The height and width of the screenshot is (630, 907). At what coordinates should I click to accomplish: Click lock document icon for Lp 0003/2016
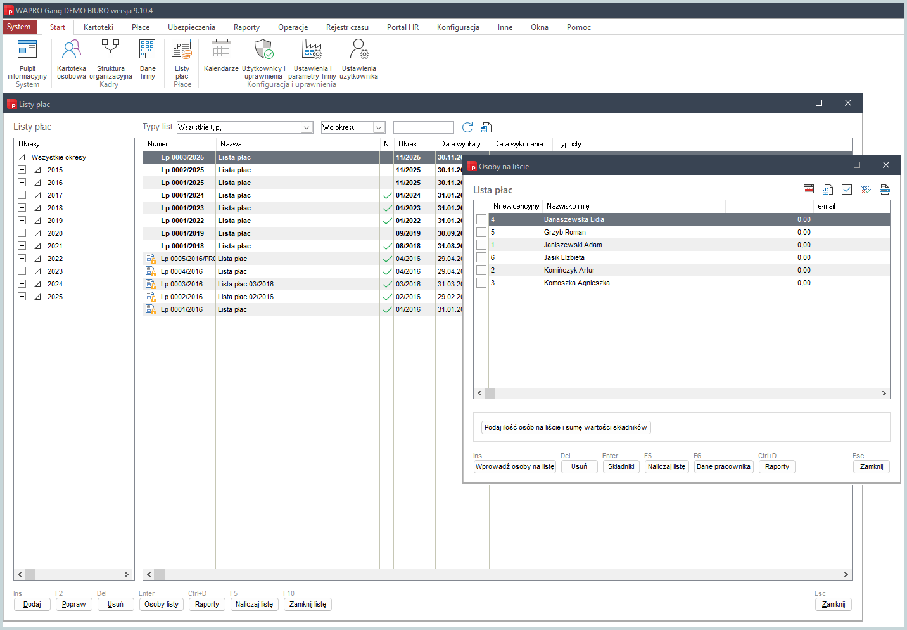click(x=151, y=284)
